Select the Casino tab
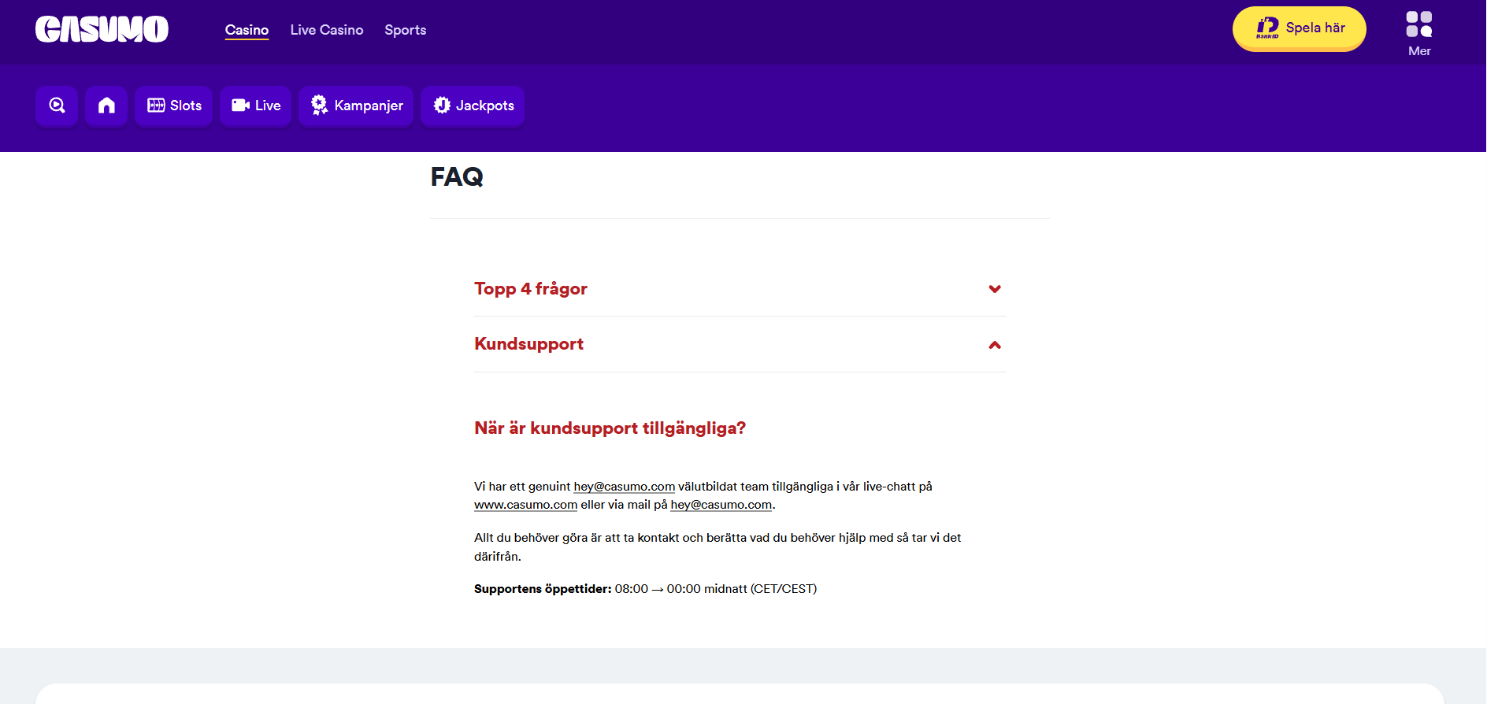This screenshot has width=1487, height=704. [x=247, y=30]
